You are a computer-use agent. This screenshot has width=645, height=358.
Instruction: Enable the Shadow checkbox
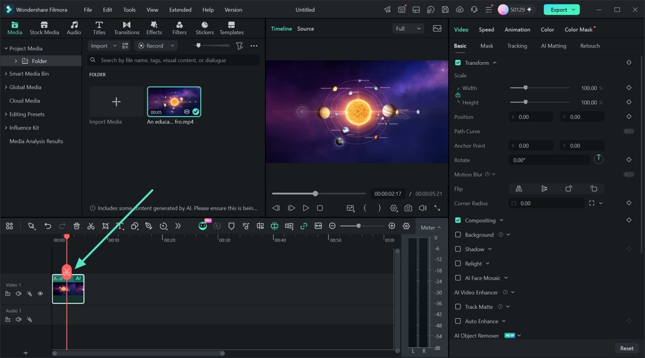tap(458, 249)
